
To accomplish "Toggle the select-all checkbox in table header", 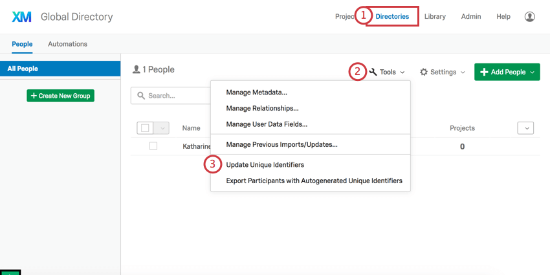I will pyautogui.click(x=145, y=128).
